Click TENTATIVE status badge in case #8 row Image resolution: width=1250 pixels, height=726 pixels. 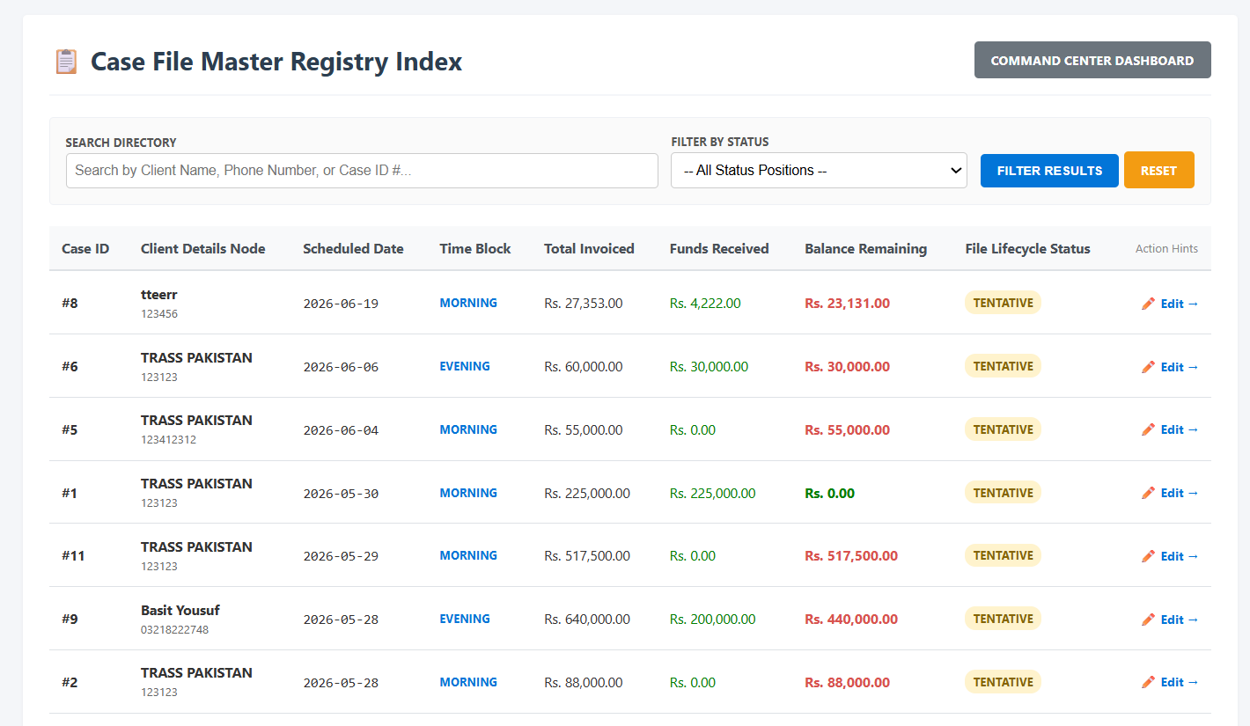(x=1003, y=303)
